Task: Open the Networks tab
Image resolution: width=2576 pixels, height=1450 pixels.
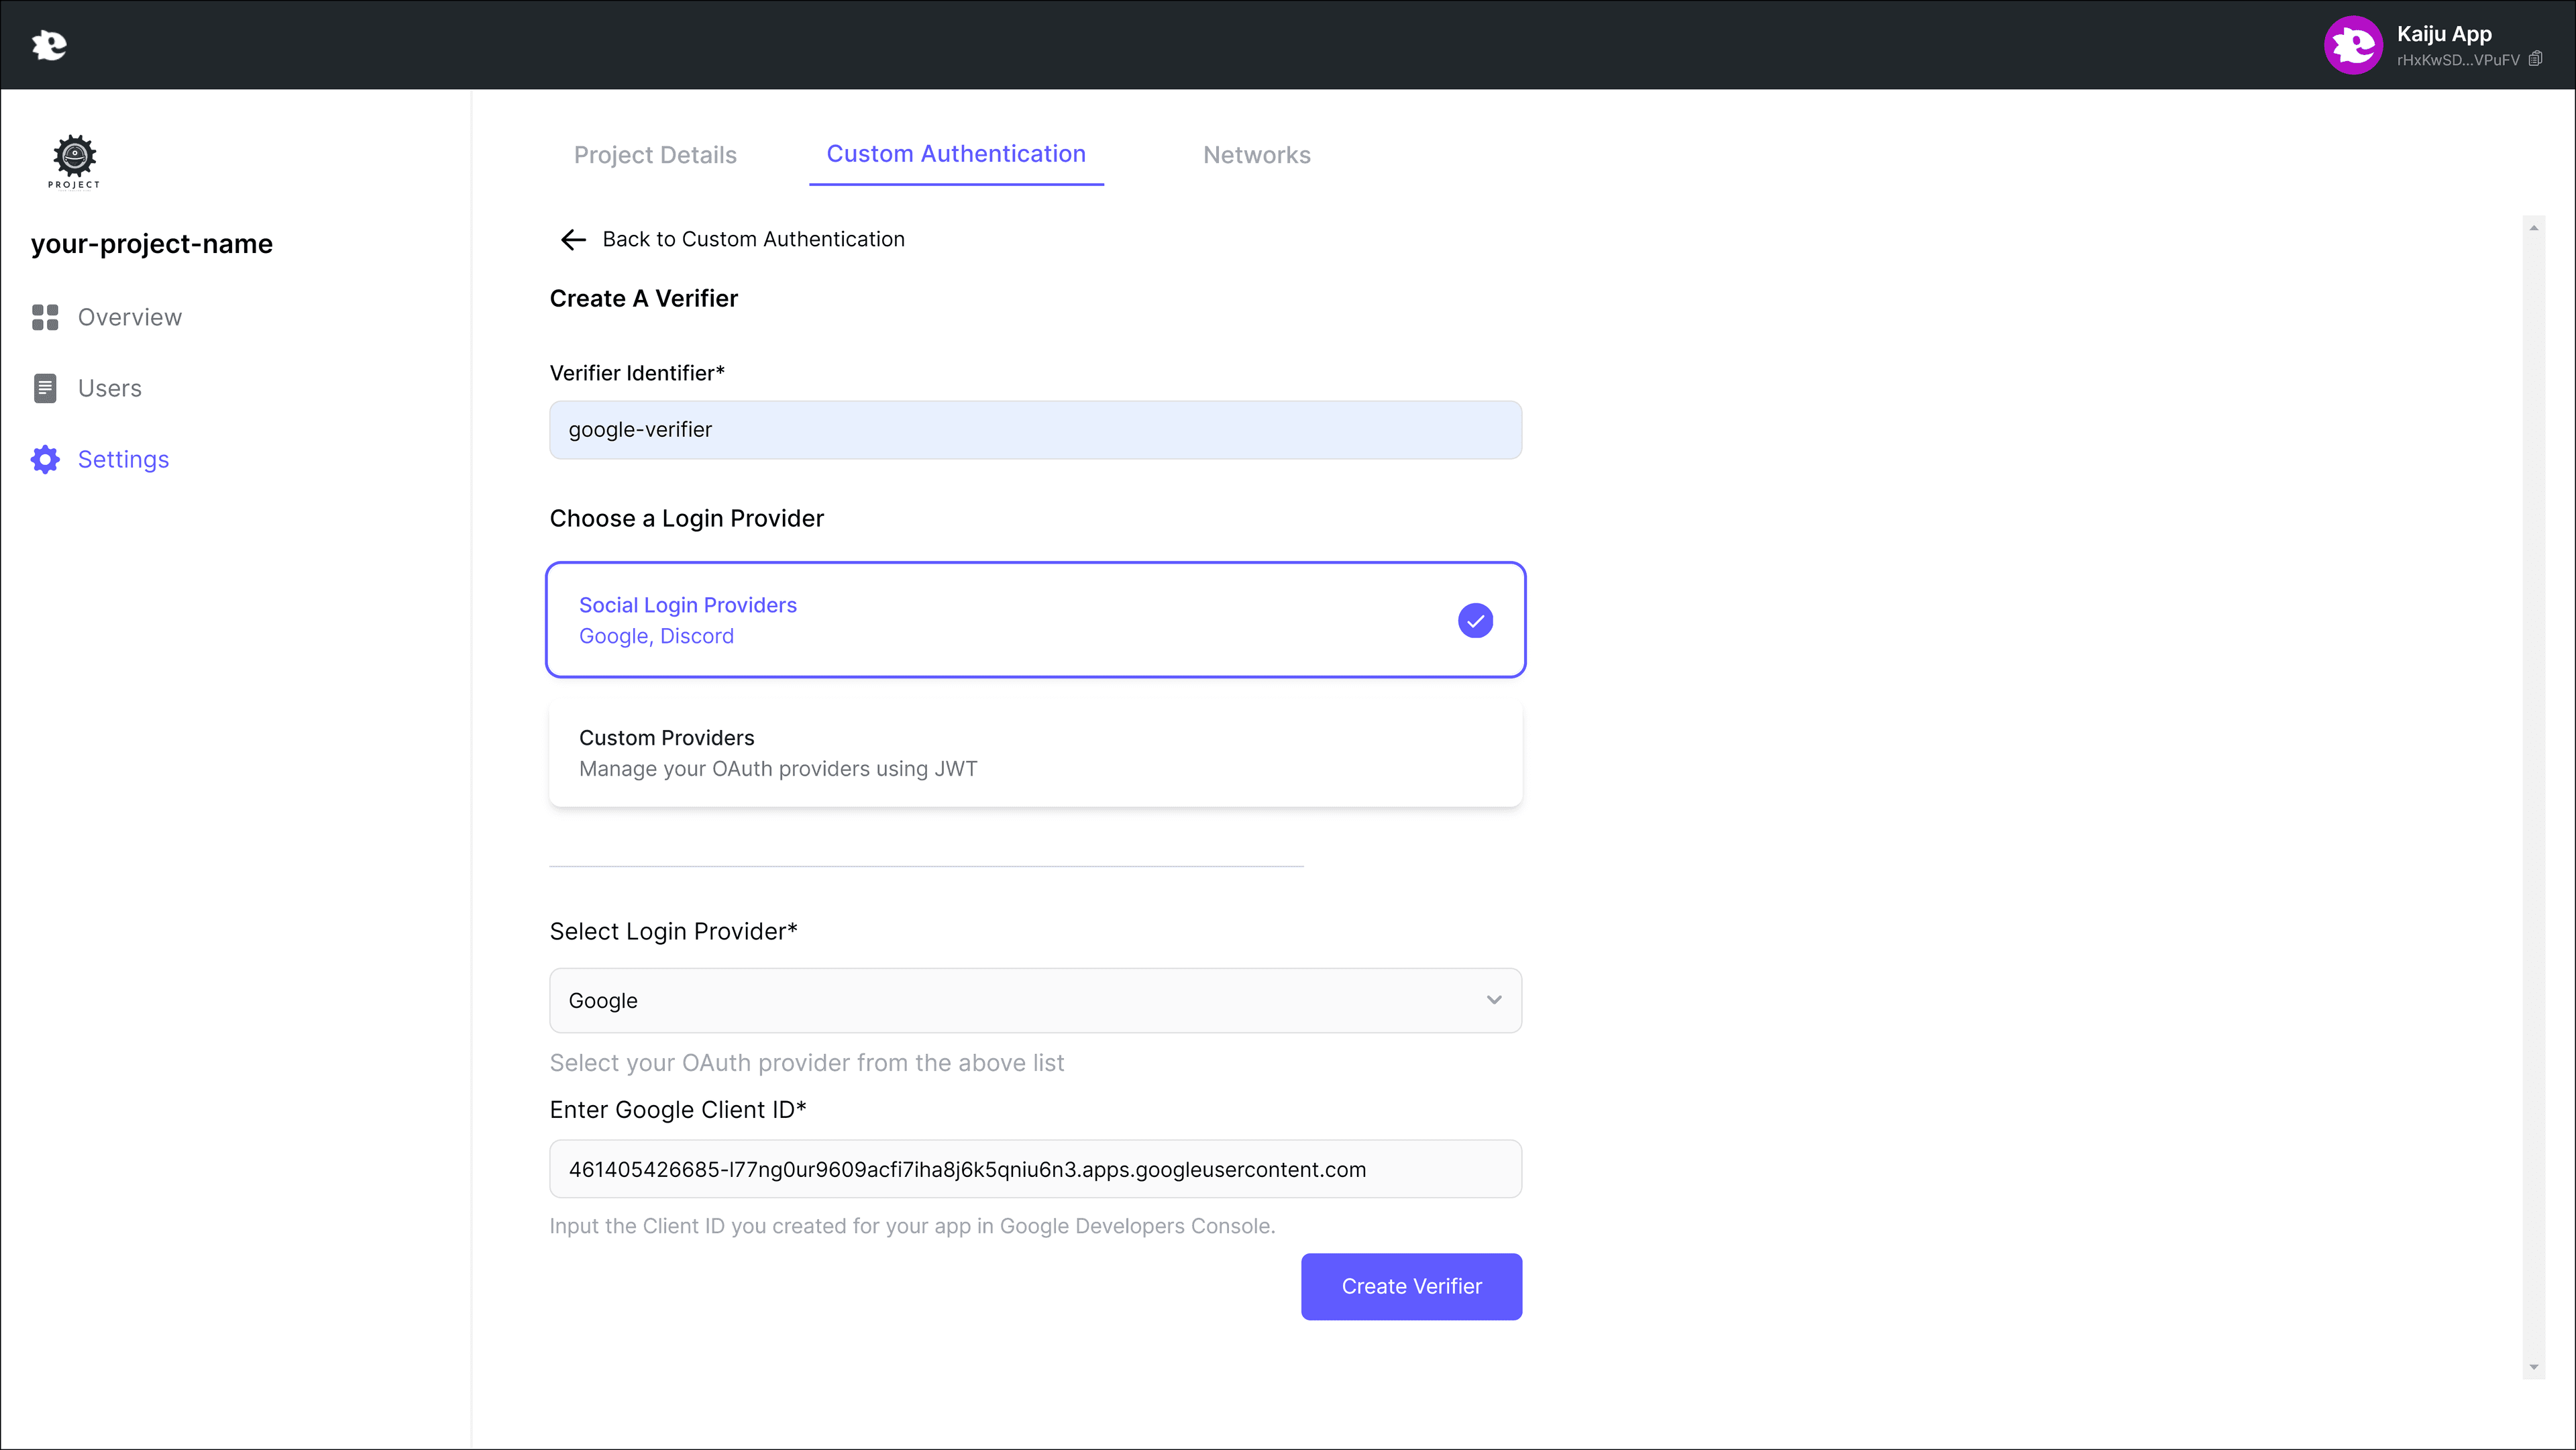Action: [1256, 155]
